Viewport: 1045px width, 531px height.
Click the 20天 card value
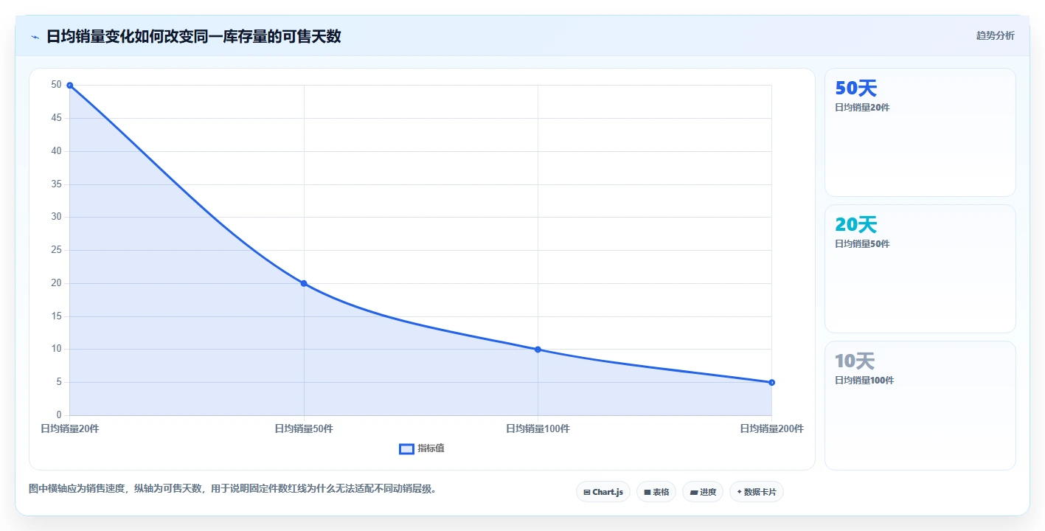click(855, 225)
